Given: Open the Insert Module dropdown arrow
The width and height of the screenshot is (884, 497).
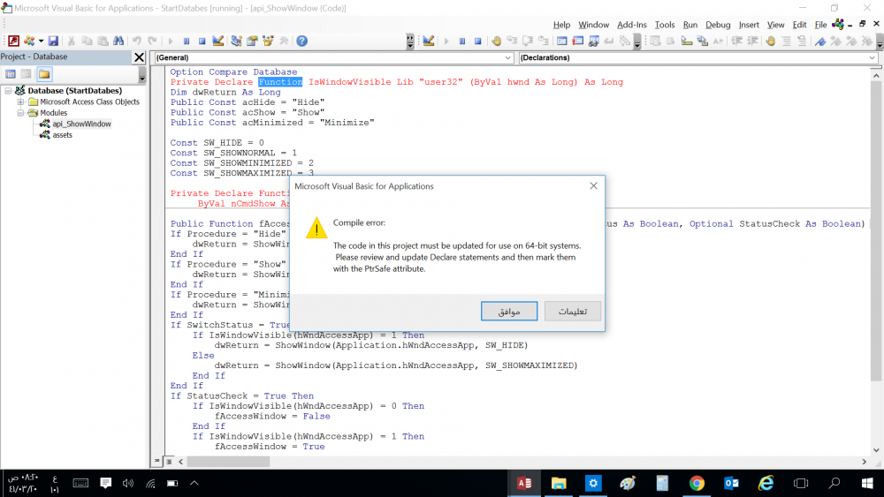Looking at the screenshot, I should pyautogui.click(x=41, y=41).
